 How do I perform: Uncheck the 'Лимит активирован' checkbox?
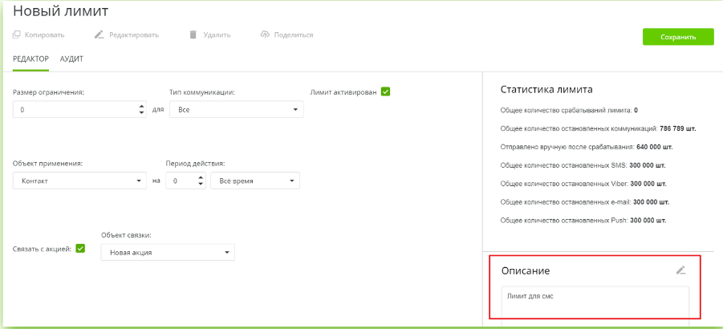coord(385,91)
